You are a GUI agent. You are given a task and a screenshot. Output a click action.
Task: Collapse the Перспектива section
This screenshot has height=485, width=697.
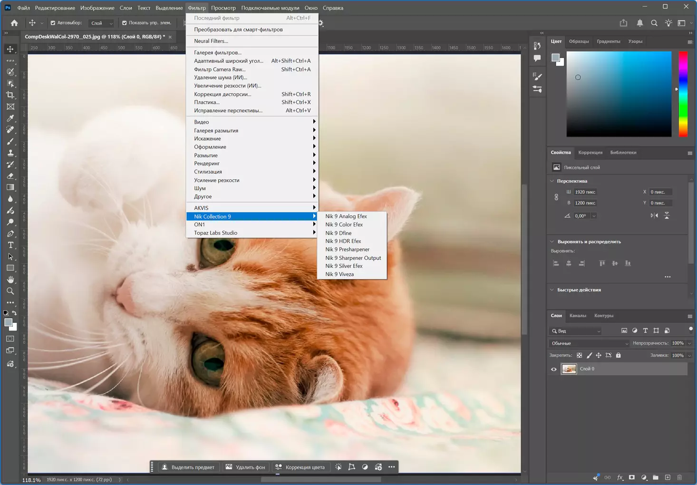552,181
